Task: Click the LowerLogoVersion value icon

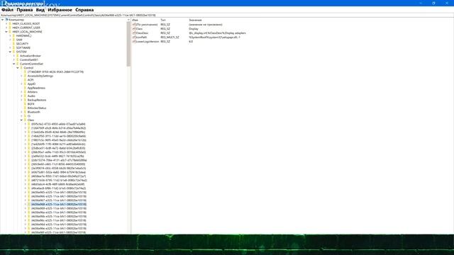Action: (x=134, y=42)
